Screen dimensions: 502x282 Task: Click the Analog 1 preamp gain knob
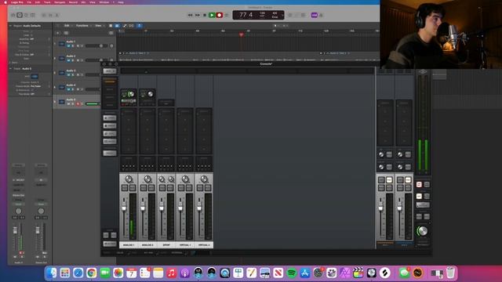click(131, 94)
